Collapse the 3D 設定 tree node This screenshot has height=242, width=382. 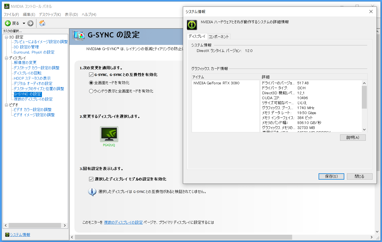(7, 37)
